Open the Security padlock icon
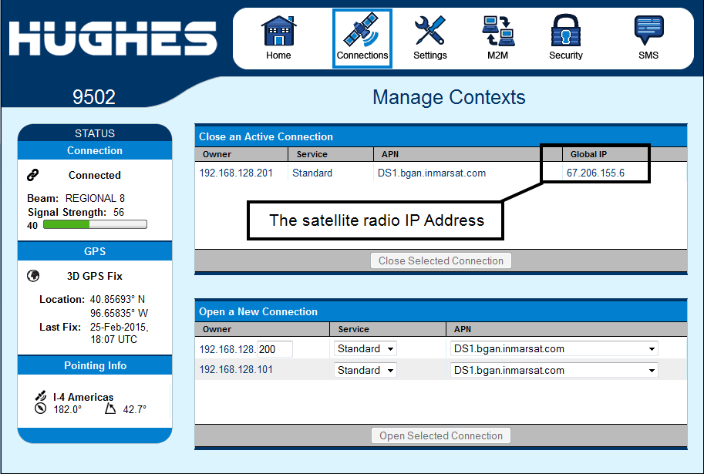The width and height of the screenshot is (704, 474). 565,32
